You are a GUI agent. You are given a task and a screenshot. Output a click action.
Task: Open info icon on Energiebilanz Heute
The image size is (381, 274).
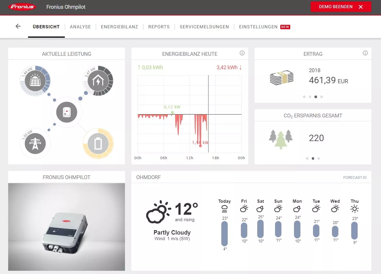(x=242, y=53)
